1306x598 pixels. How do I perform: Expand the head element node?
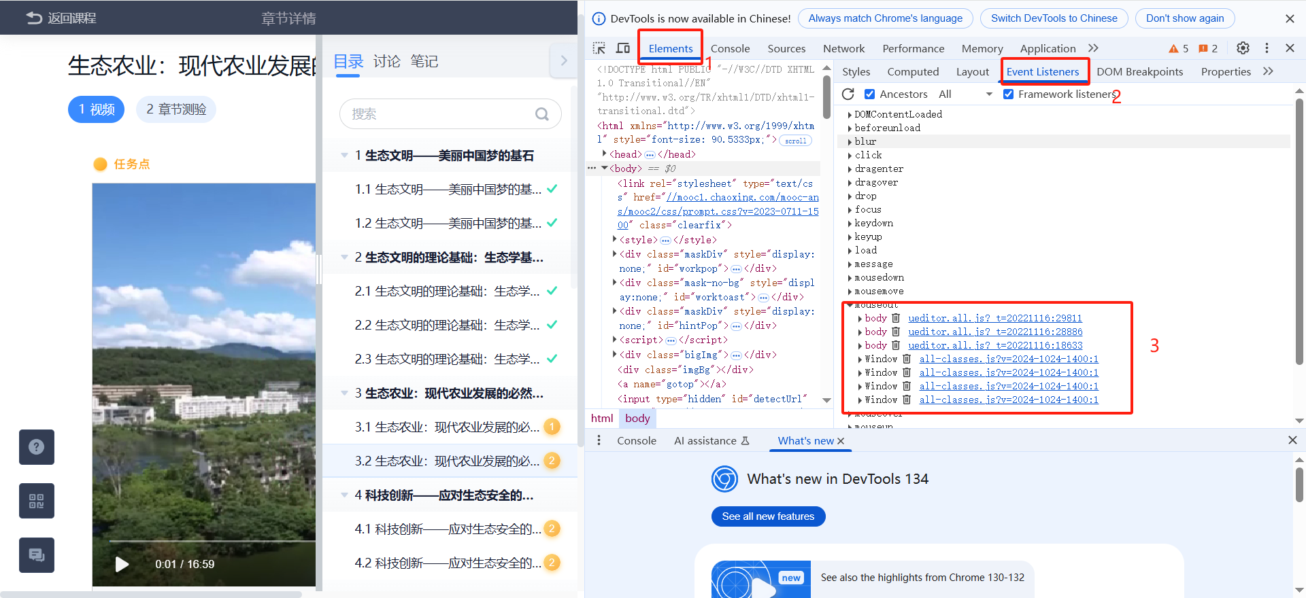click(604, 154)
